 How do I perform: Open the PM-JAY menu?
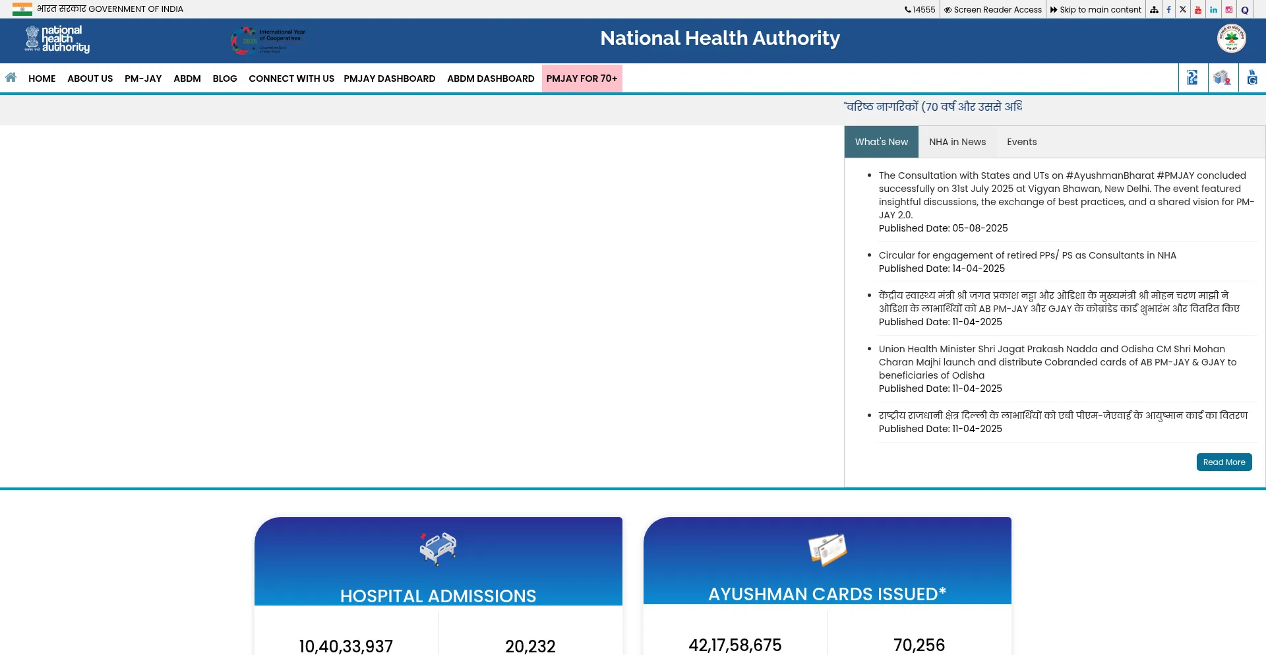143,78
